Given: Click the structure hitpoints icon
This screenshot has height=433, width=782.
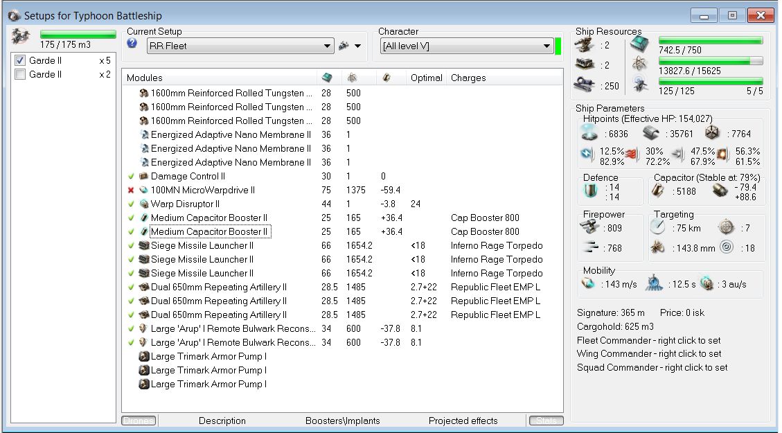Looking at the screenshot, I should click(713, 133).
